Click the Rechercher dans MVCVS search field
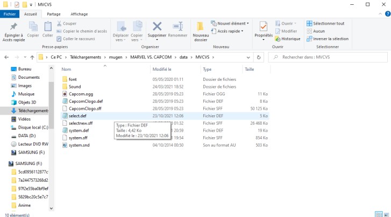This screenshot has height=217, width=391. pyautogui.click(x=328, y=57)
